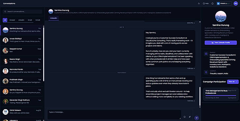
Task: Select the Inmail filter tab
Action: click(x=38, y=20)
